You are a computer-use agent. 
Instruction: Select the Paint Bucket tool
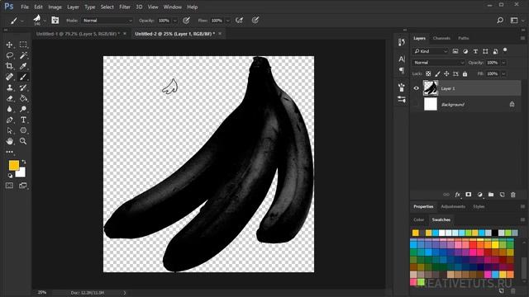click(x=23, y=98)
